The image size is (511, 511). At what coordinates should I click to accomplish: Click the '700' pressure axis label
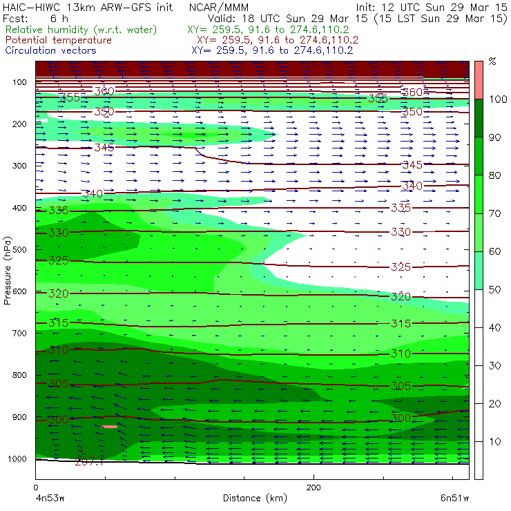click(19, 333)
